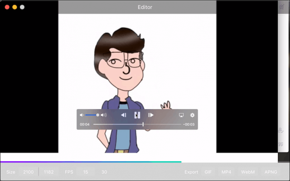290x181 pixels.
Task: Export as WebM
Action: pos(248,172)
